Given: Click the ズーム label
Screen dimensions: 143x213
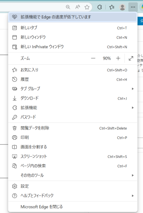Looking at the screenshot, I should (x=25, y=59).
